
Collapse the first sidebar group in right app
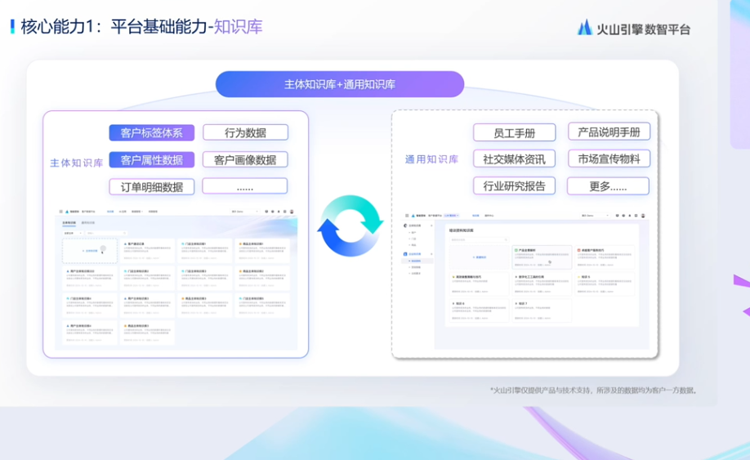431,226
